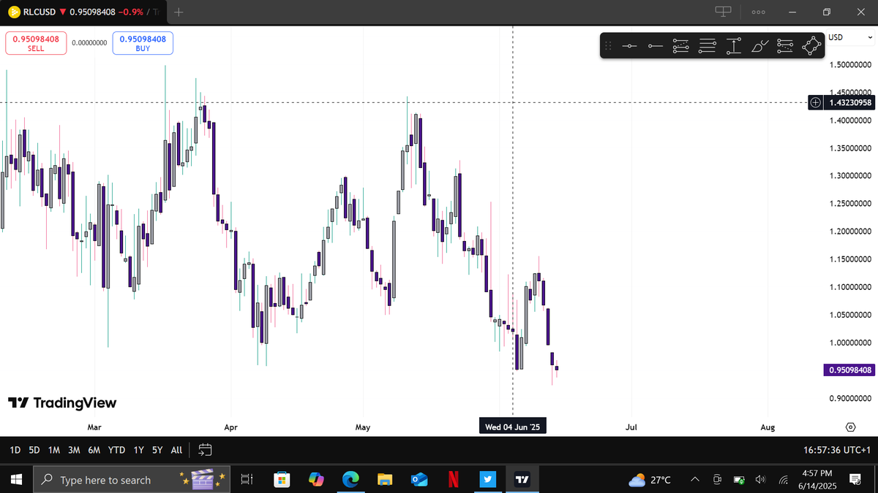Viewport: 878px width, 493px height.
Task: Click the BUY 0.95098408 button
Action: click(143, 43)
